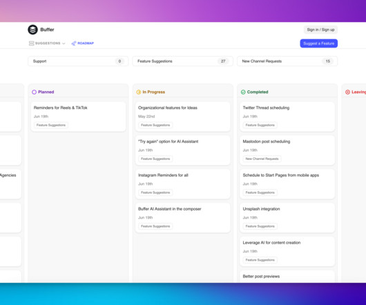
Task: Open Mastodon post scheduling card
Action: point(287,150)
